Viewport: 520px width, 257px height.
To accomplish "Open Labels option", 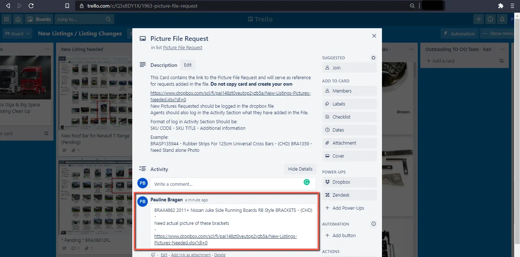I will [x=349, y=104].
